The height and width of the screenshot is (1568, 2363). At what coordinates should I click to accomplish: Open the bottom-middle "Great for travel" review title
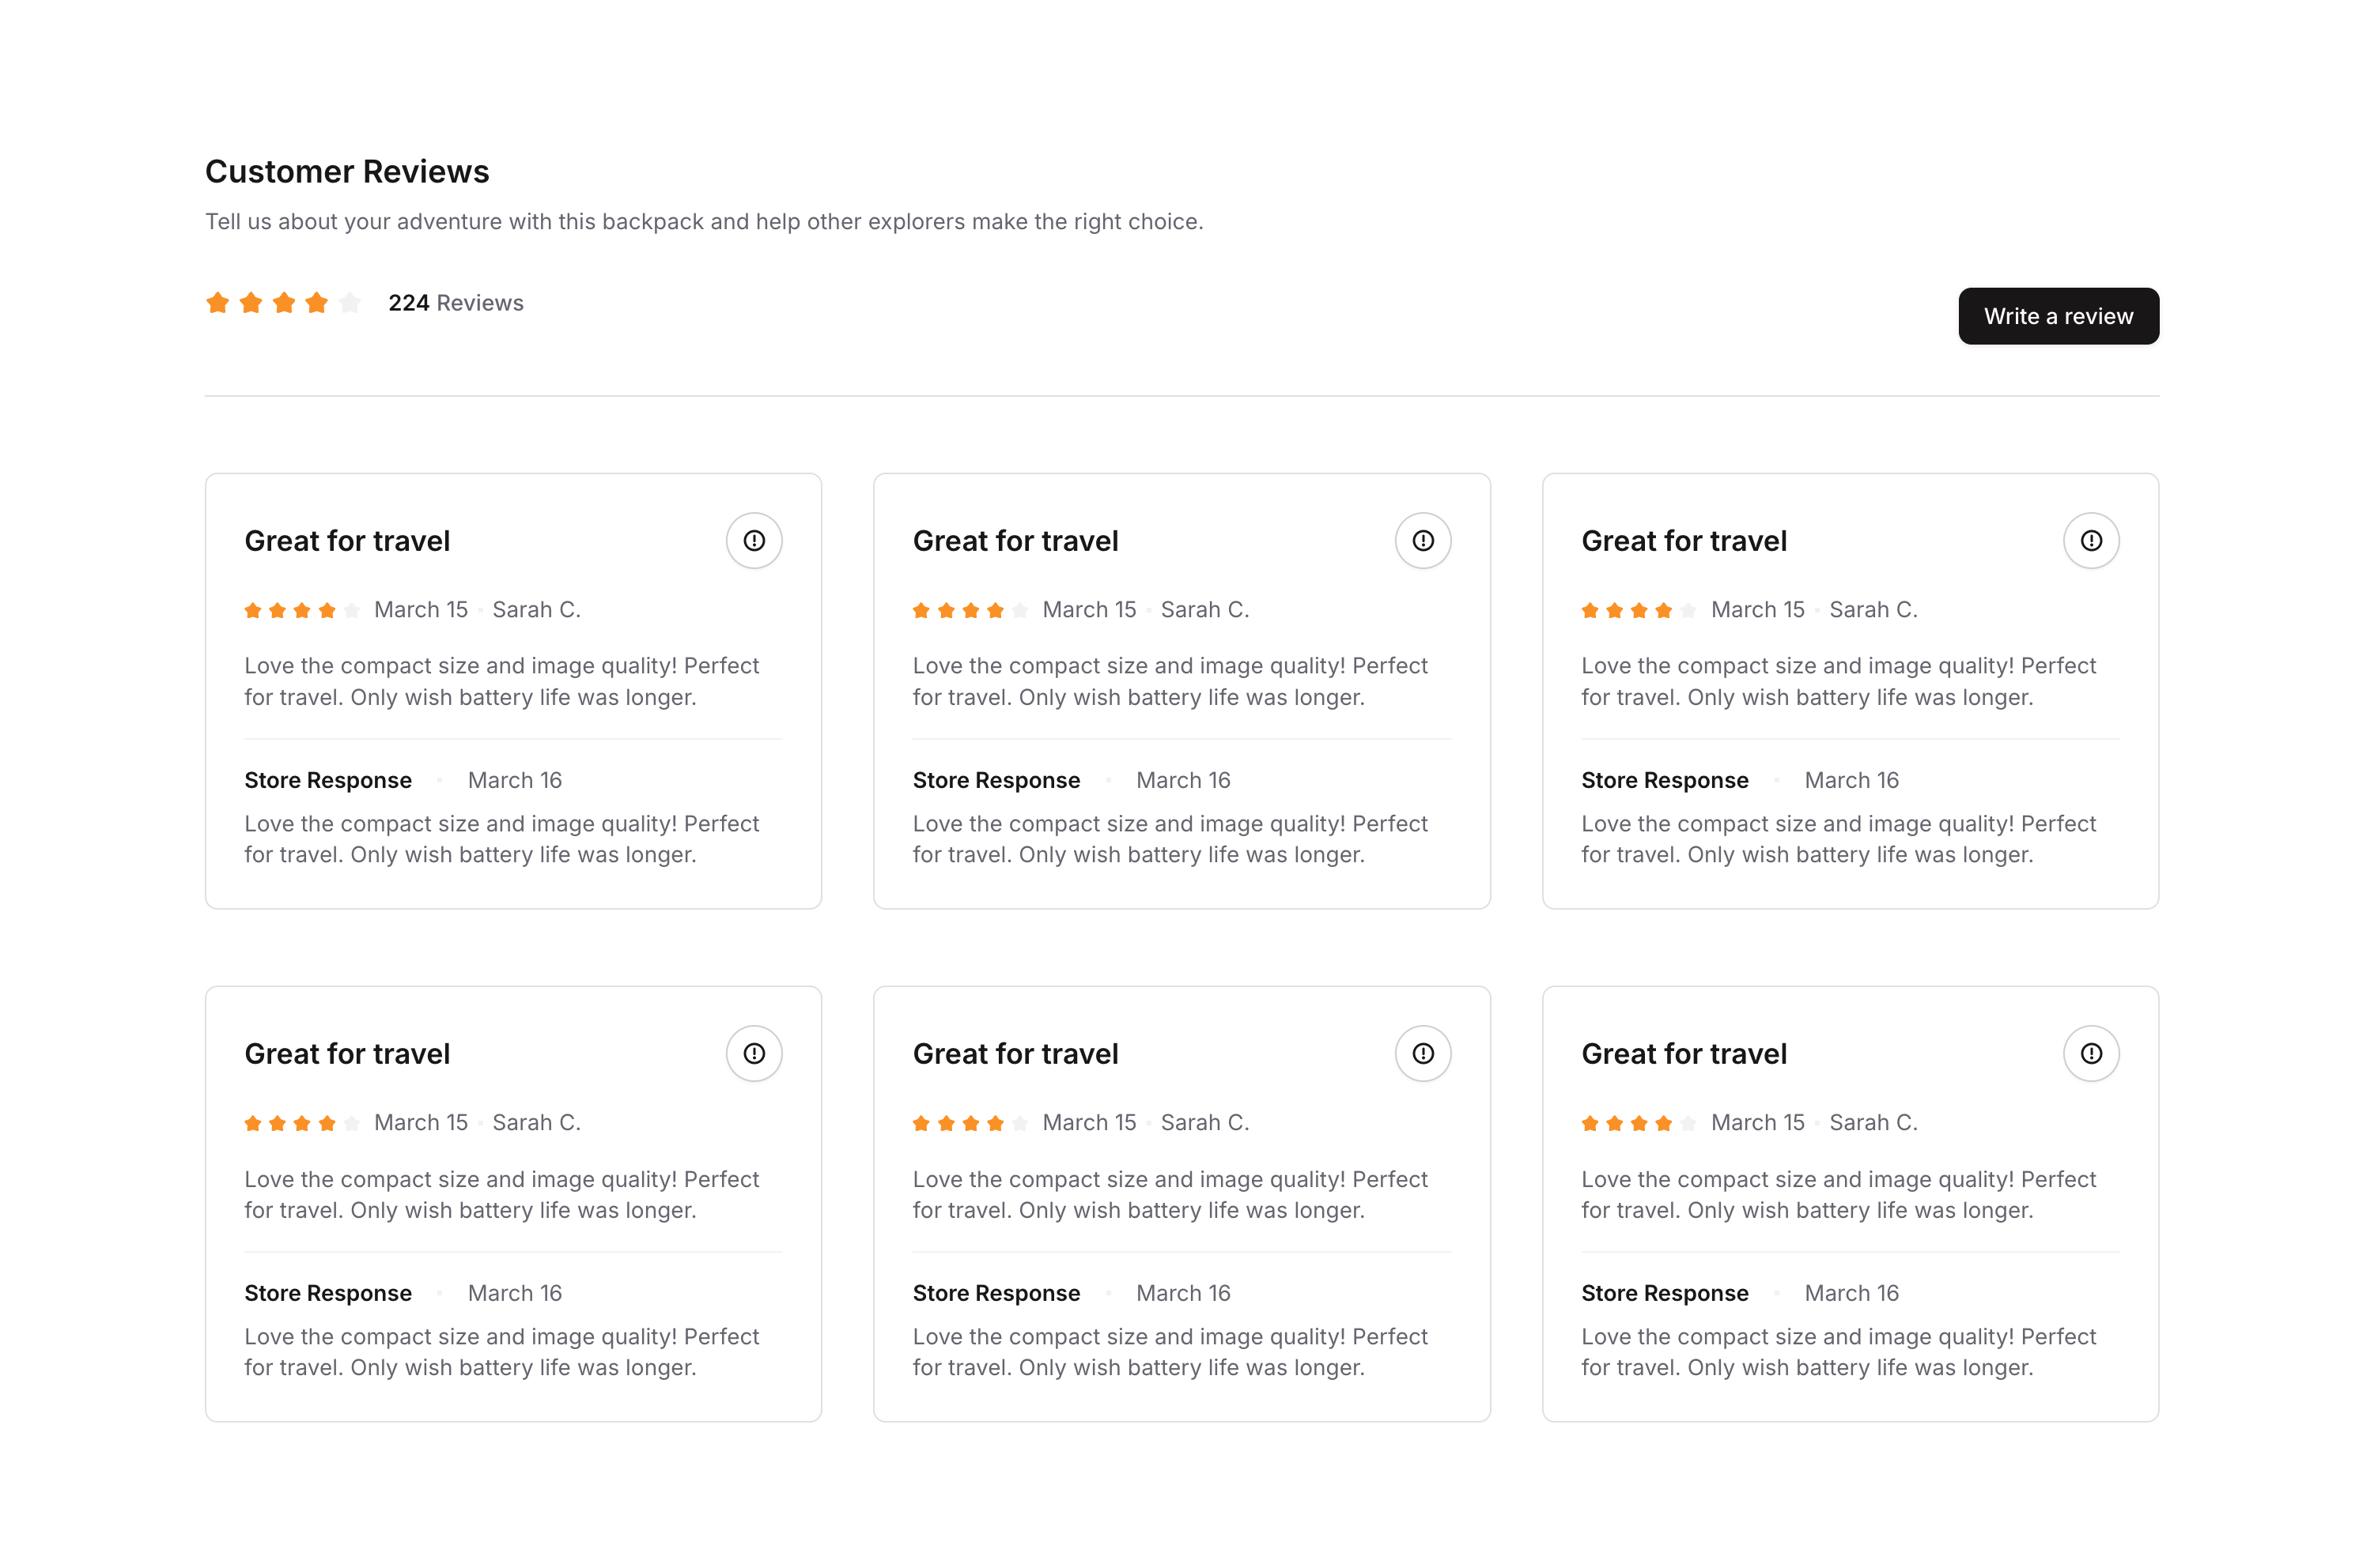point(1015,1054)
